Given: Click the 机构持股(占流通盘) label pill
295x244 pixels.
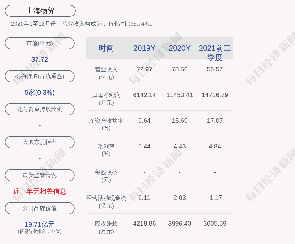Looking at the screenshot, I should [x=40, y=76].
